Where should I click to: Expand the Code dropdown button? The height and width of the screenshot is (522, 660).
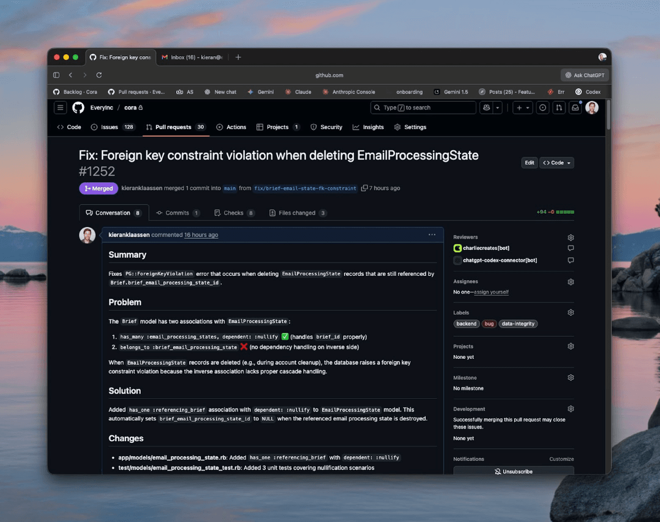(x=557, y=163)
